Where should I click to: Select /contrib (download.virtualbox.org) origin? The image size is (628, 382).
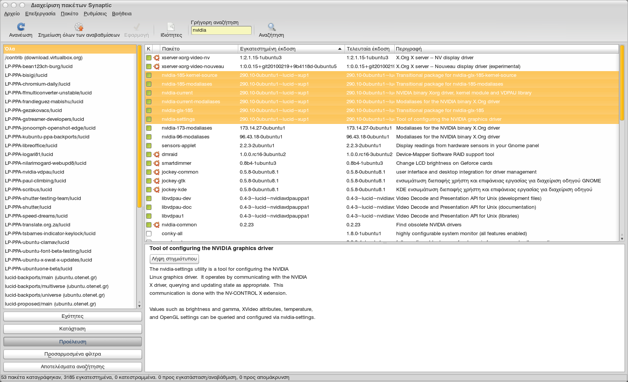tap(70, 58)
